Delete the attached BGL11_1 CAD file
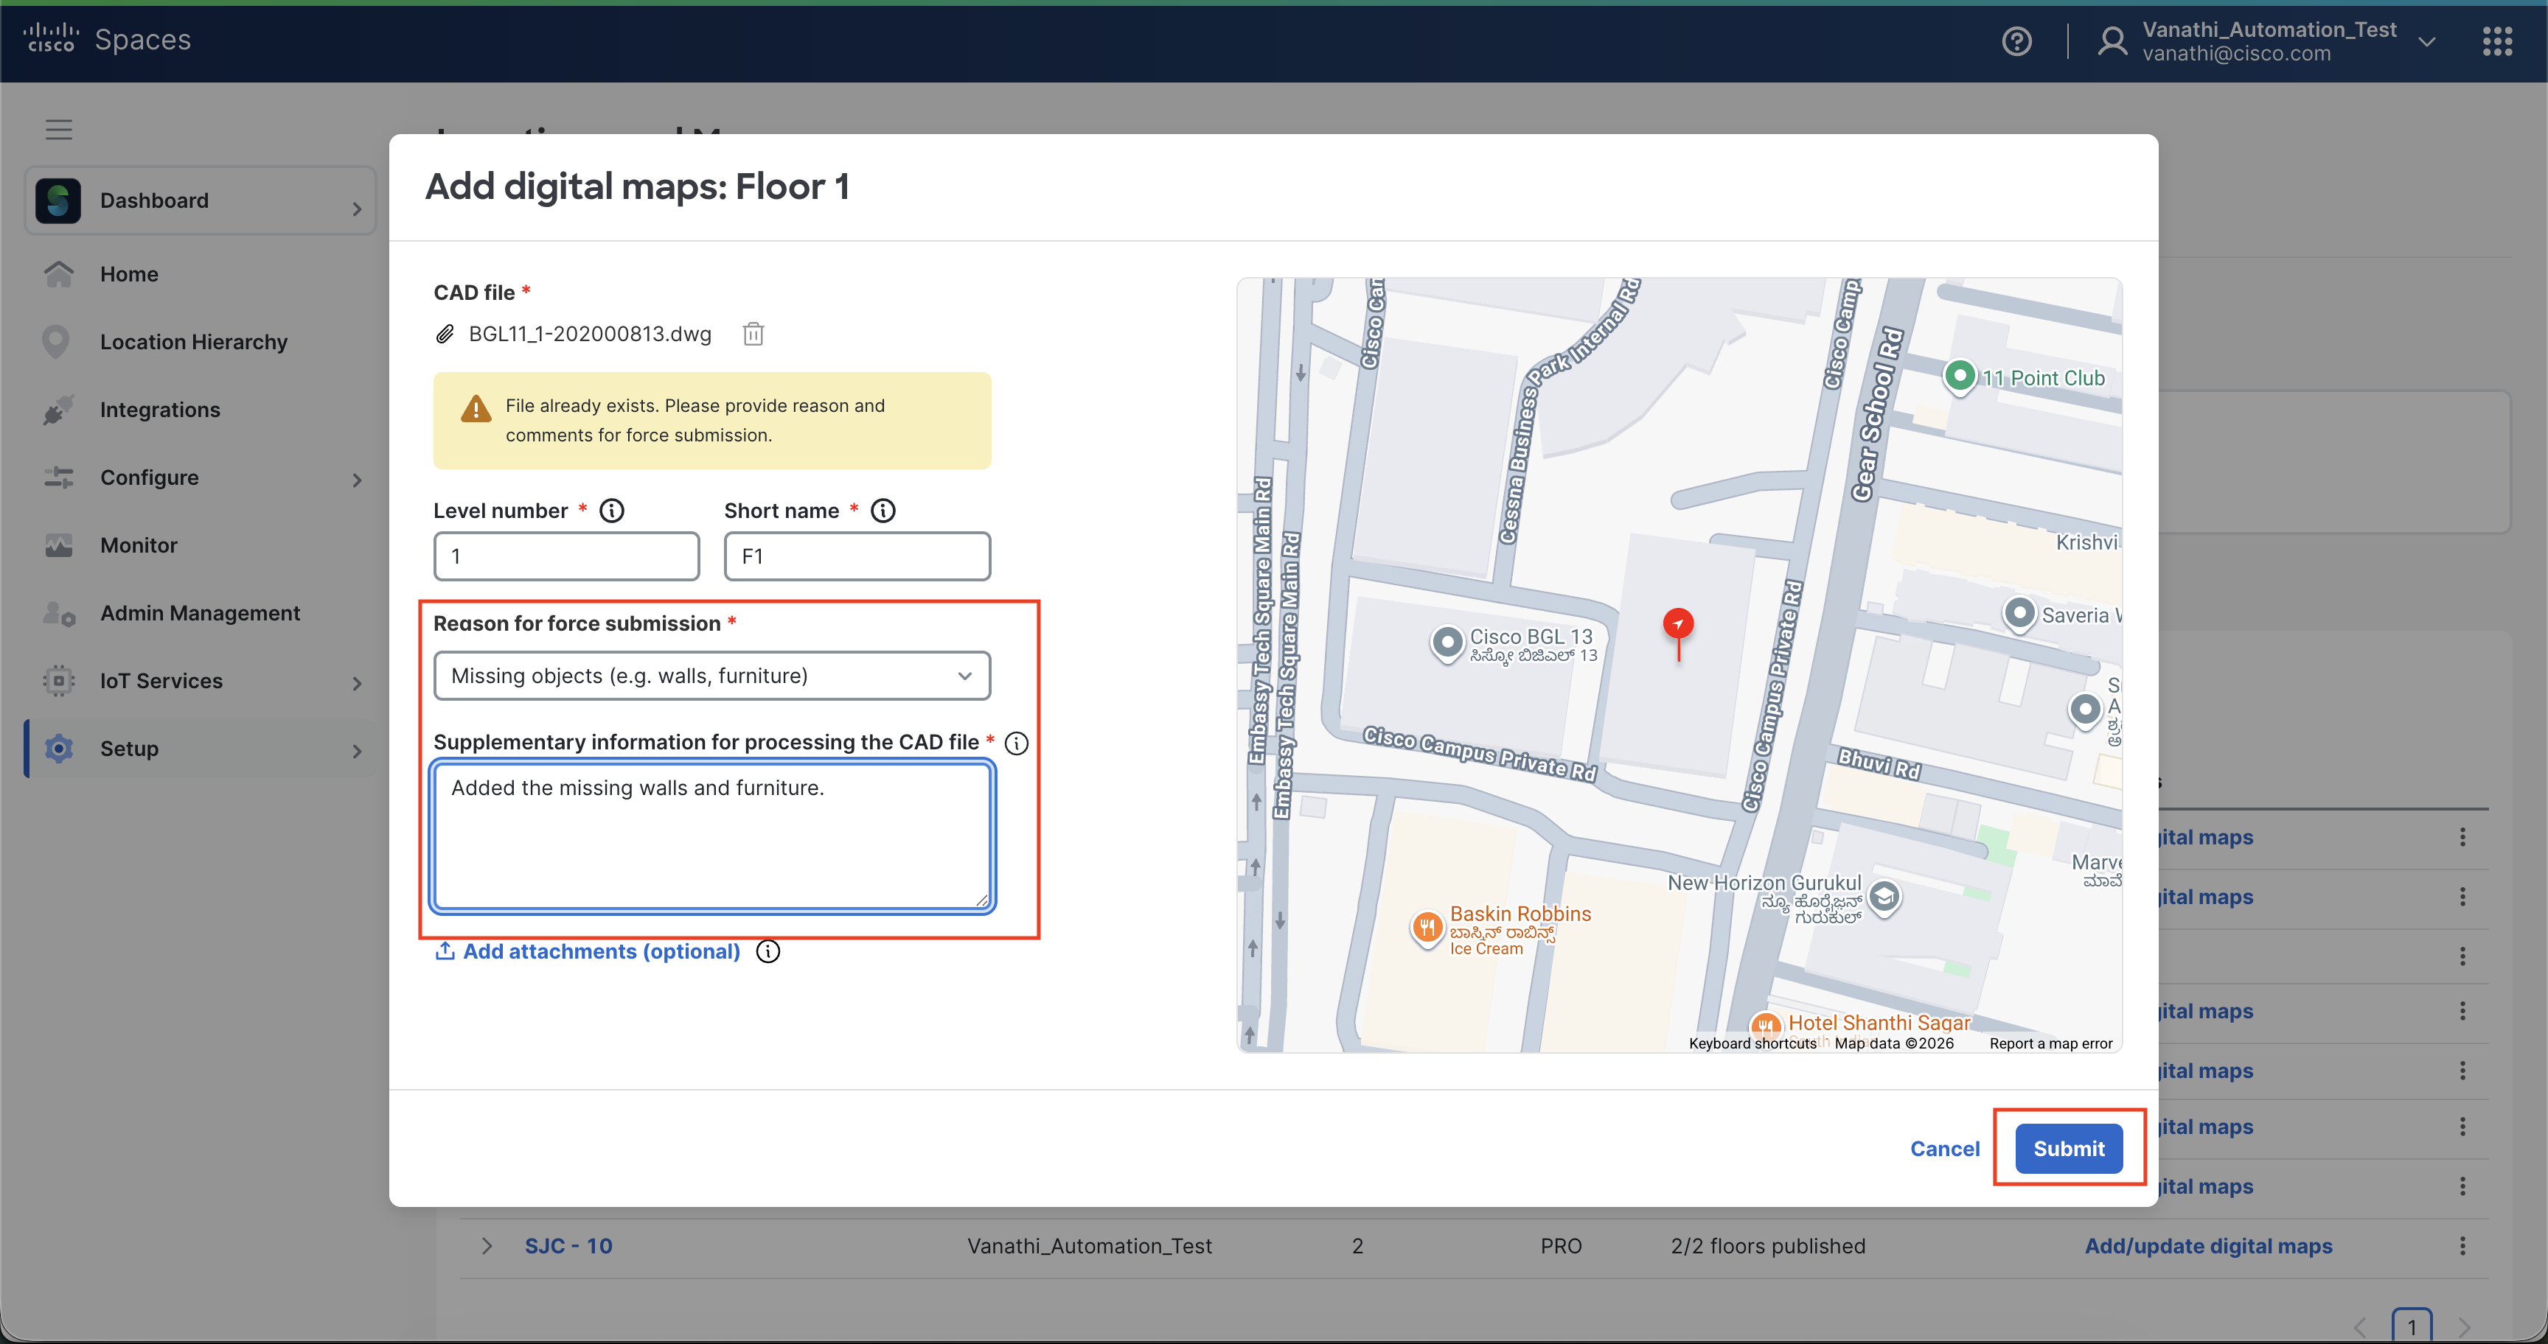The image size is (2548, 1344). pyautogui.click(x=753, y=334)
